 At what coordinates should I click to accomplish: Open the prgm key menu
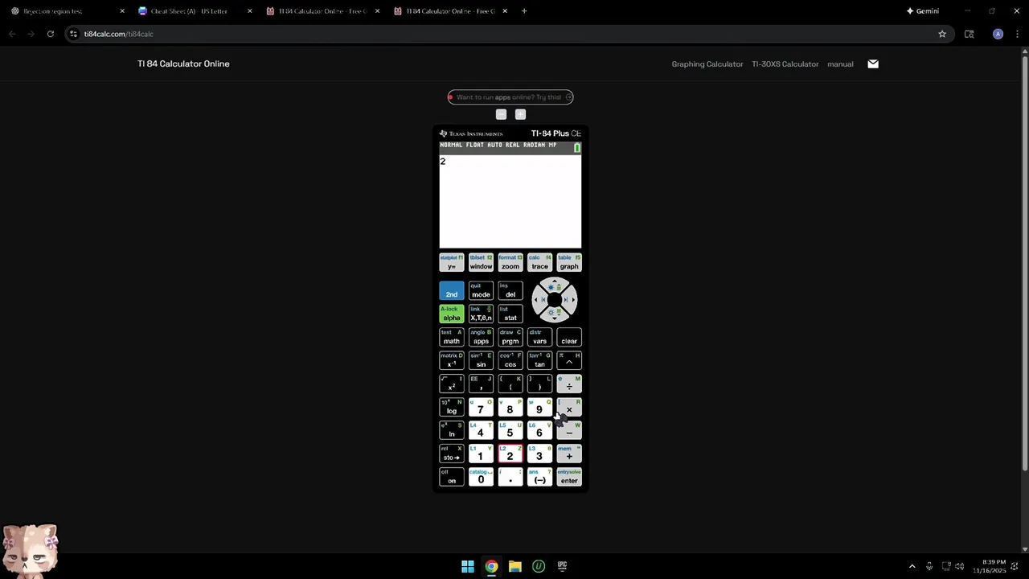point(510,338)
